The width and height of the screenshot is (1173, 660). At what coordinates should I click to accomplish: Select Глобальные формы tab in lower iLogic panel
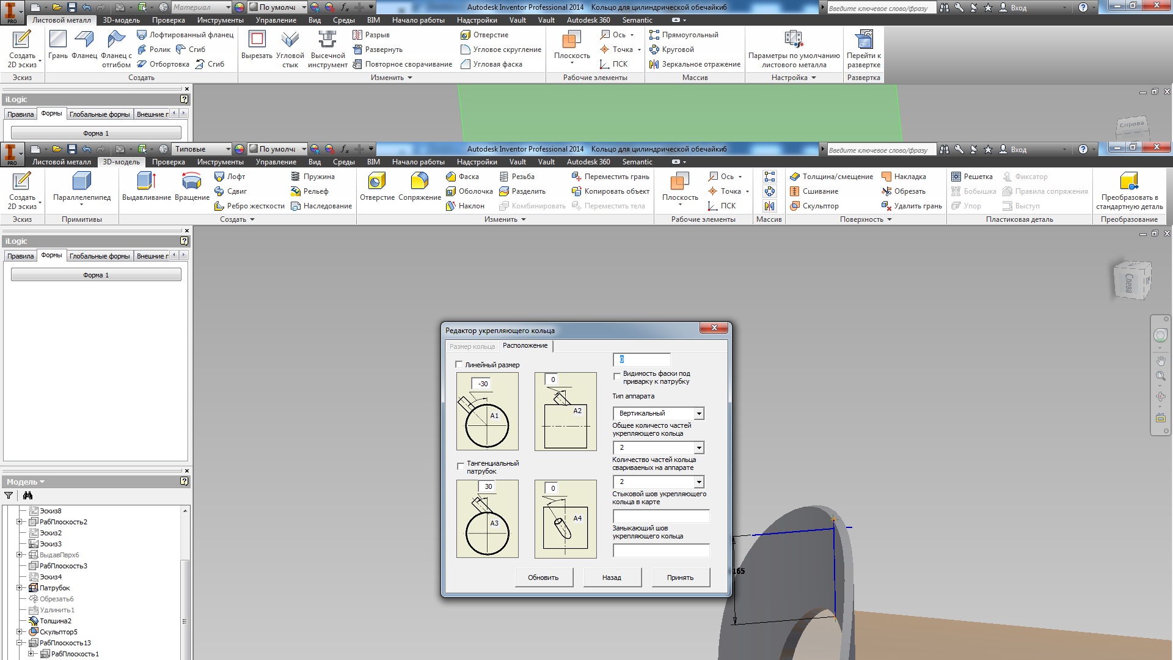(100, 256)
